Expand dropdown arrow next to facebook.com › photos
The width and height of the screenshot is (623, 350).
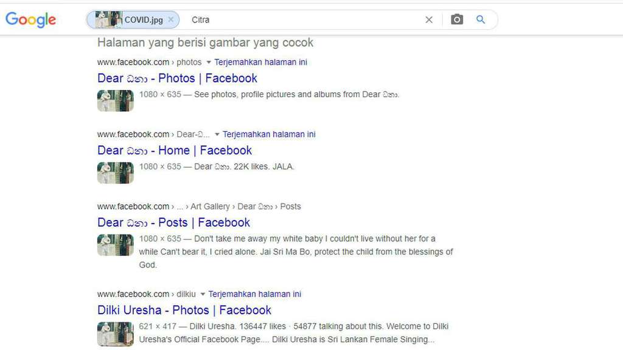pos(209,63)
